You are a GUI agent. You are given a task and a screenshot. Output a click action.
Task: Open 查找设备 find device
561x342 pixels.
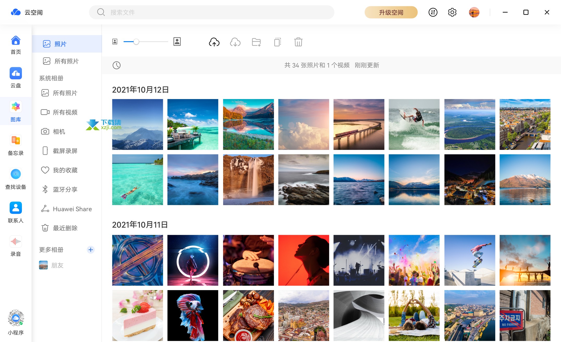(x=16, y=179)
